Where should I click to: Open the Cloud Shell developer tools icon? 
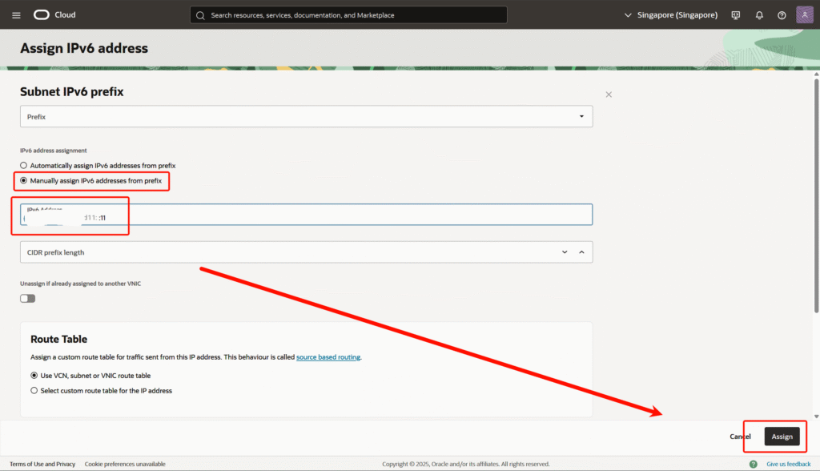tap(736, 15)
